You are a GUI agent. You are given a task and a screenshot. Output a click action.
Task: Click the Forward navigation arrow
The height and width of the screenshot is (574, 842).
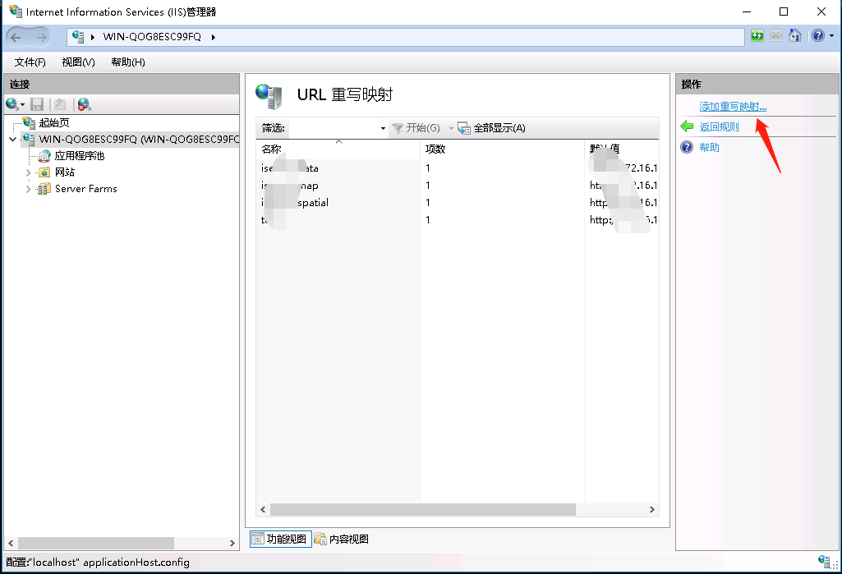point(41,37)
